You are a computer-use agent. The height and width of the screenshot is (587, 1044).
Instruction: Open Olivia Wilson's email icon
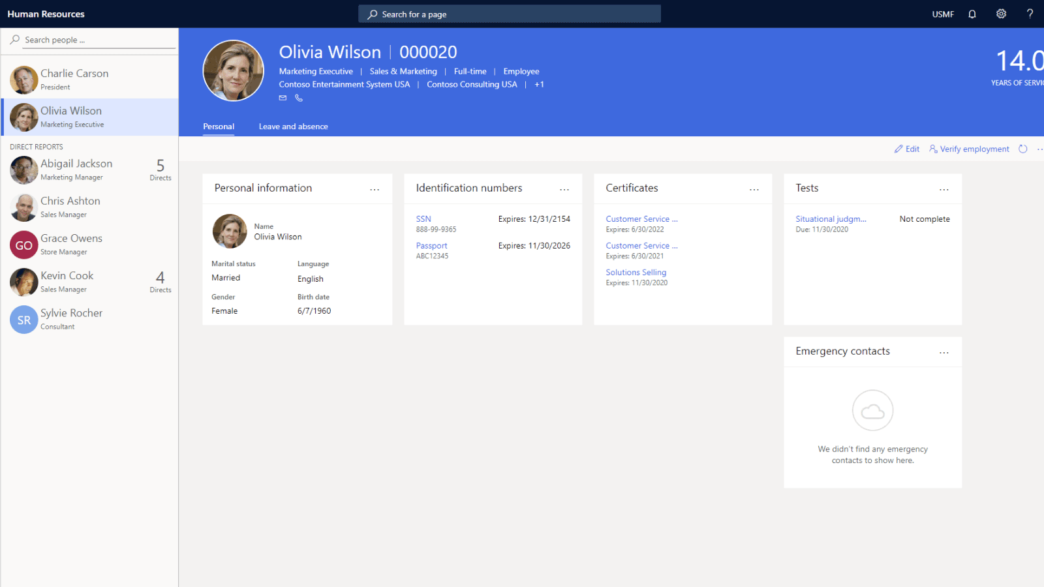point(283,98)
